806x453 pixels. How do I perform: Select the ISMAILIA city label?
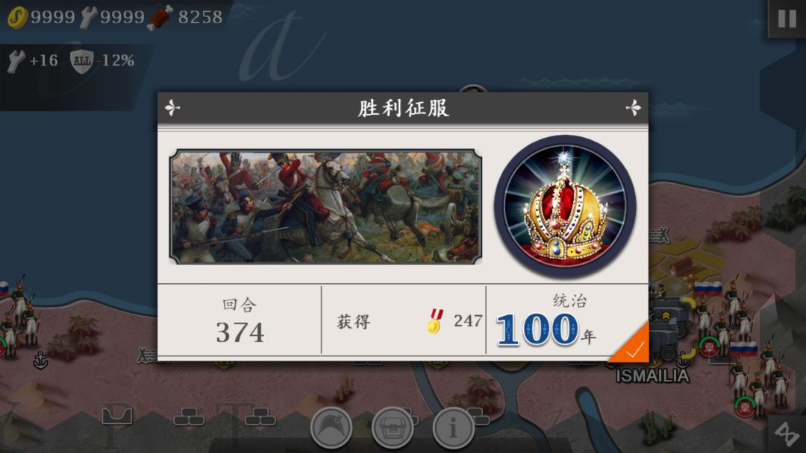click(x=652, y=376)
